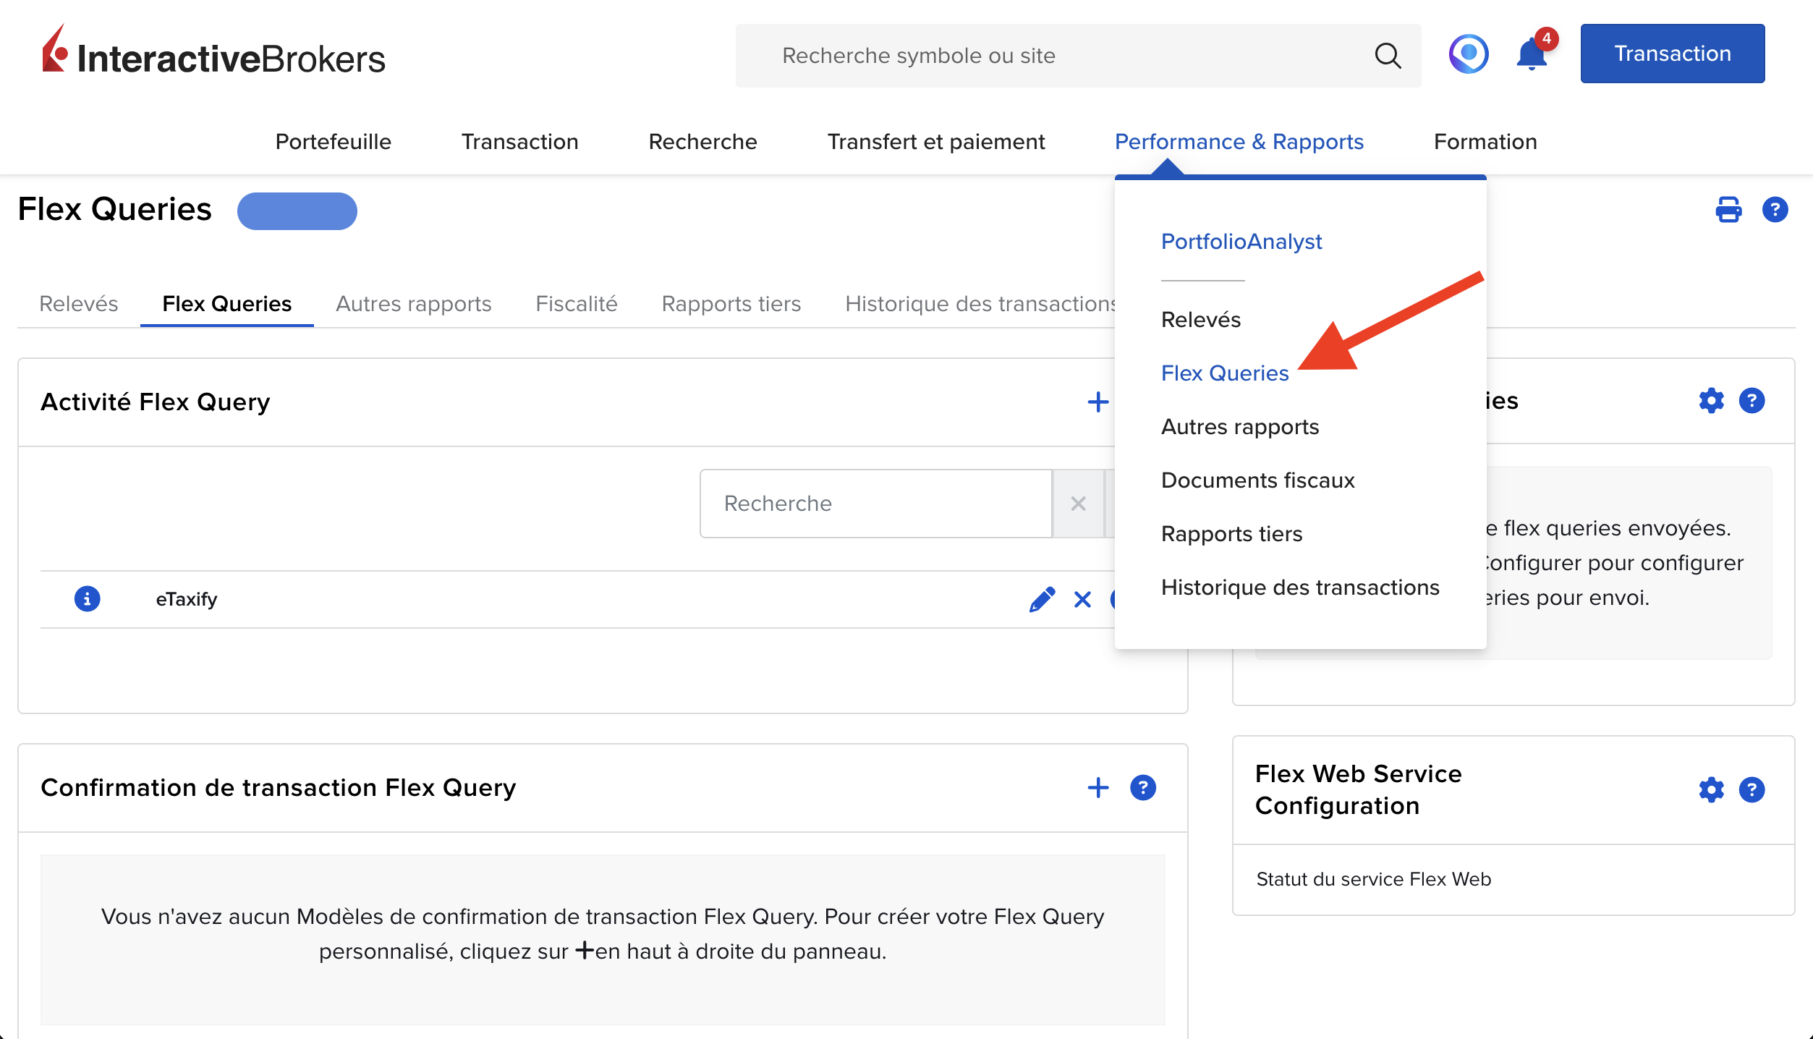Open Portefeuille in main navigation
The image size is (1813, 1039).
(333, 142)
